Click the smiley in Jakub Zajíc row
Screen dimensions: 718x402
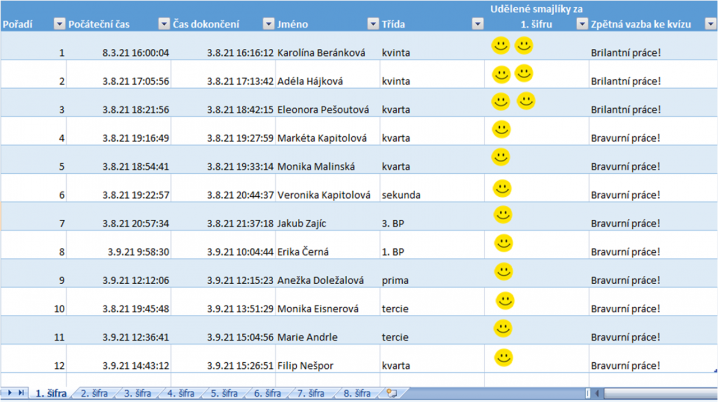(503, 214)
